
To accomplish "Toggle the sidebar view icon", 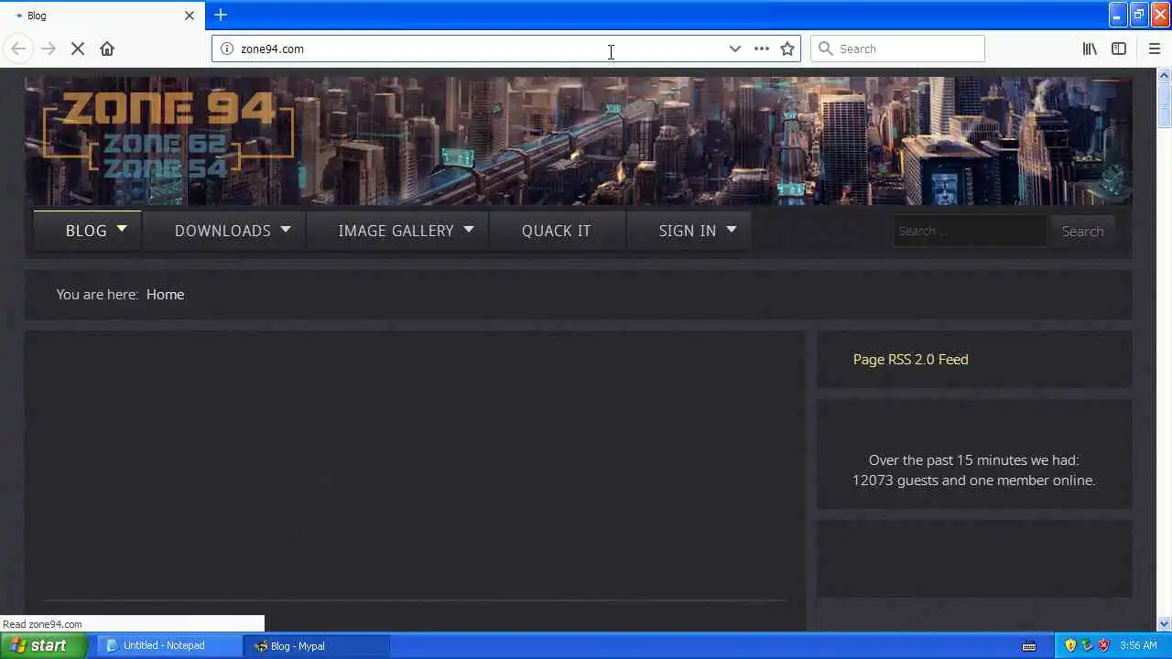I will (1119, 49).
